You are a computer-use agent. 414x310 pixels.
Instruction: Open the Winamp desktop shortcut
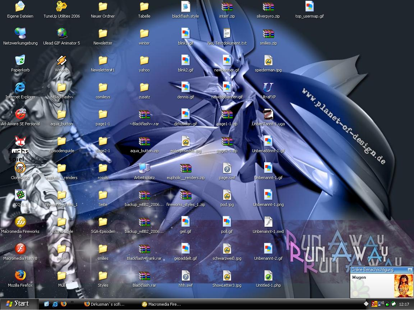[61, 61]
